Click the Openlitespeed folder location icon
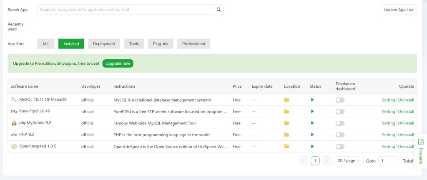Screen dimensions: 427x180 point(286,147)
